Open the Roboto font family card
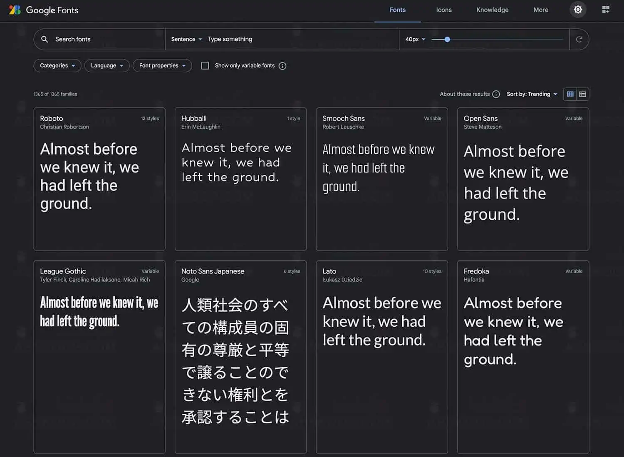 point(99,179)
